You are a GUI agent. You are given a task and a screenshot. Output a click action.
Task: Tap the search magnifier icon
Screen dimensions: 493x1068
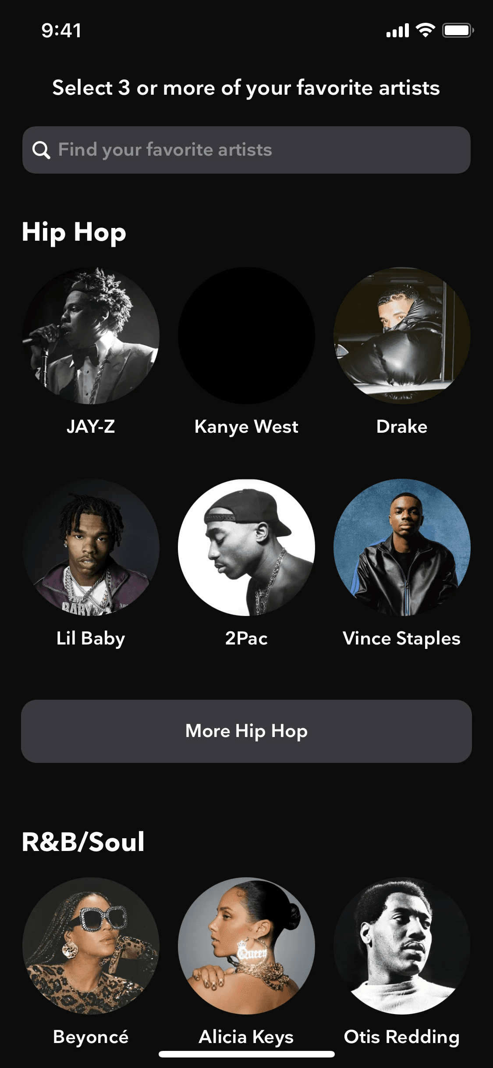41,150
